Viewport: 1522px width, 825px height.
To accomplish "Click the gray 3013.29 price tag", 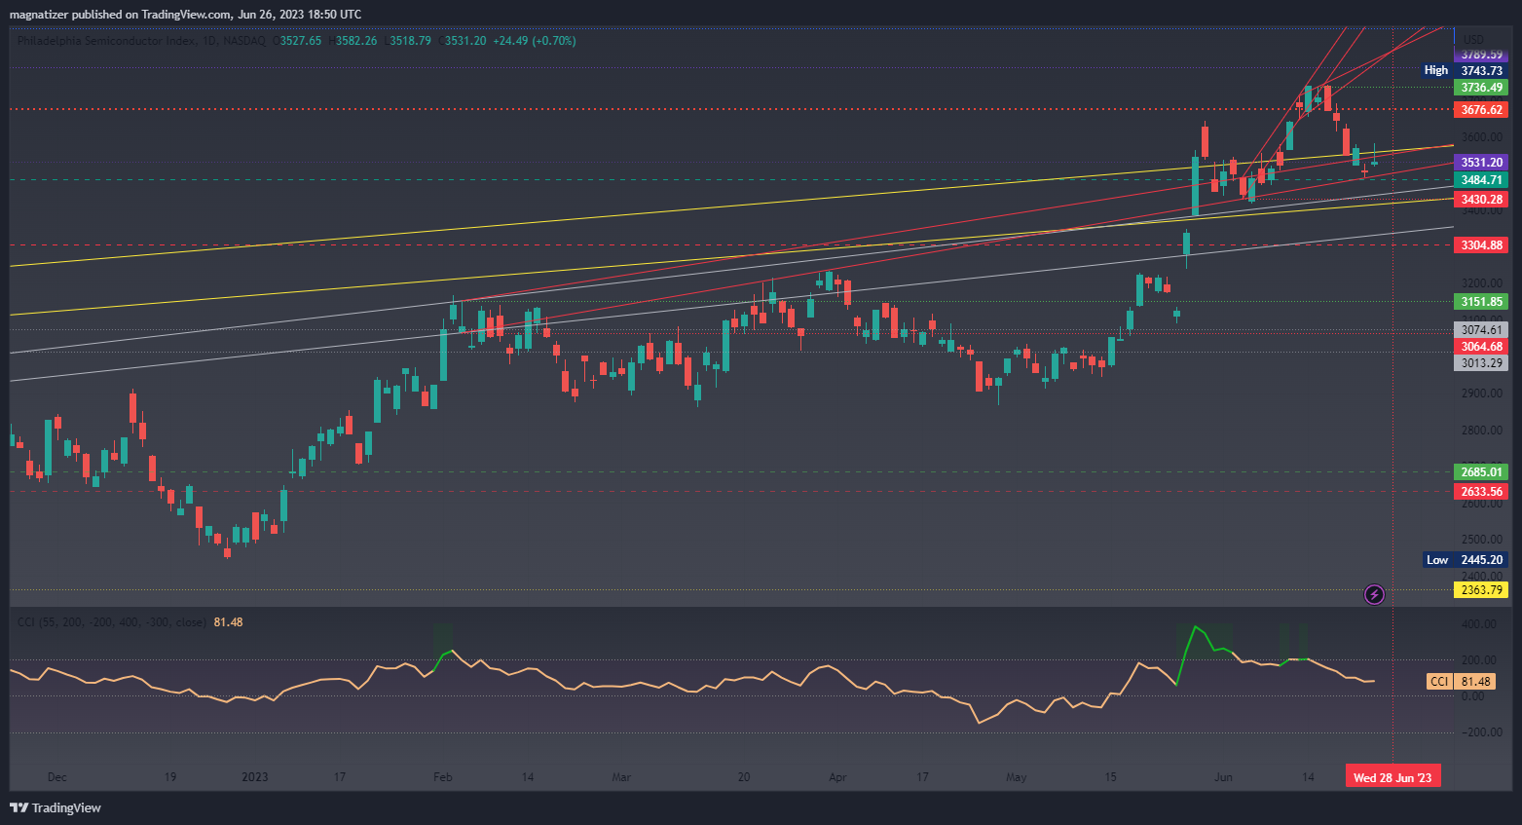I will click(1481, 363).
